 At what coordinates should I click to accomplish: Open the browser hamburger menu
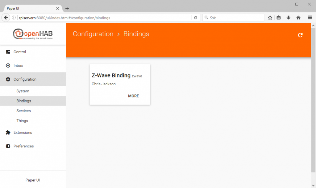pyautogui.click(x=310, y=18)
